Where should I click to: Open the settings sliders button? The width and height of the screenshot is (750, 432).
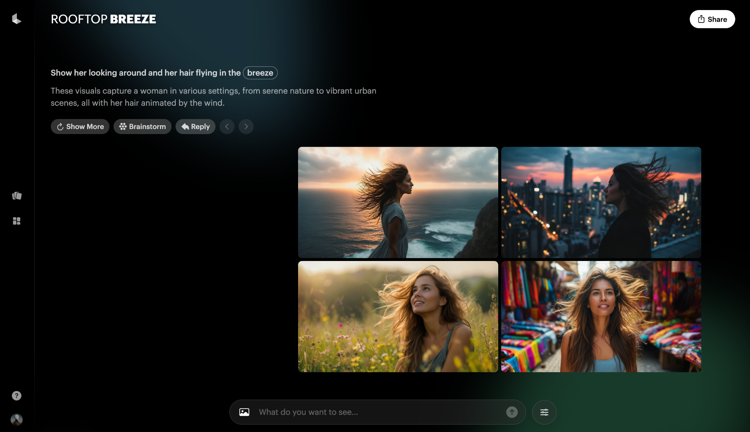point(544,412)
